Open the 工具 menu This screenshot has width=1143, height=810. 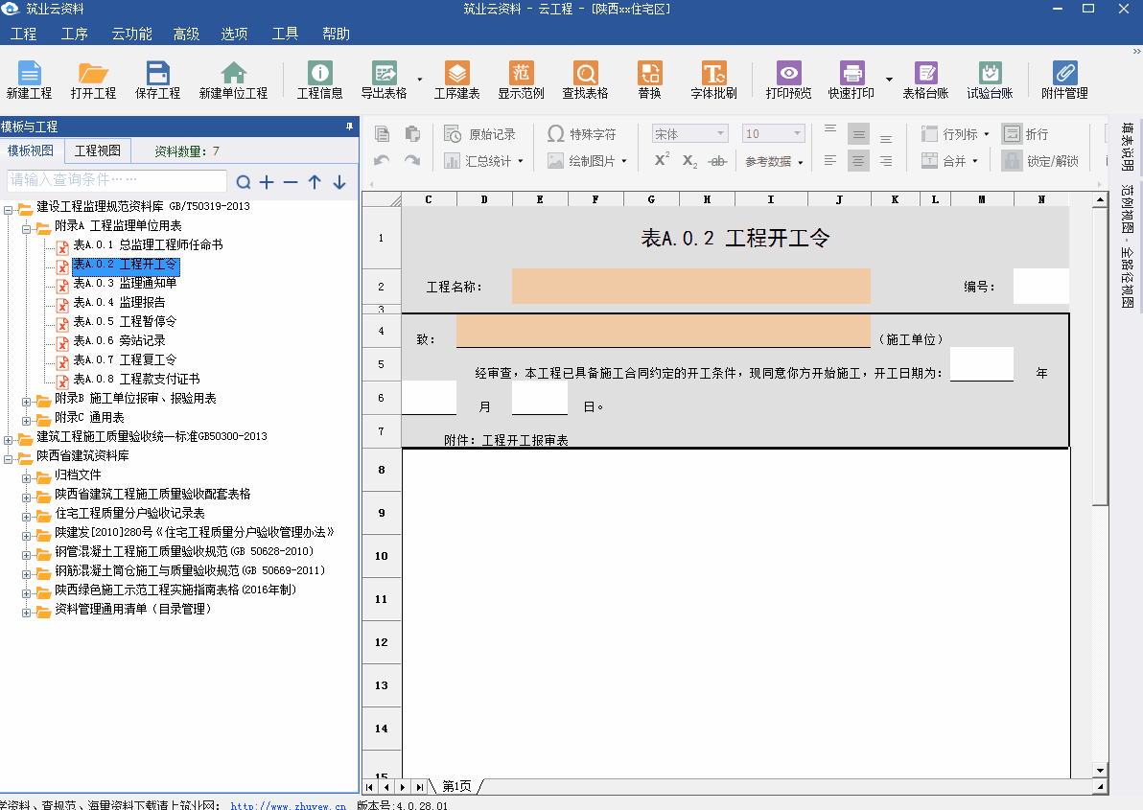click(284, 33)
